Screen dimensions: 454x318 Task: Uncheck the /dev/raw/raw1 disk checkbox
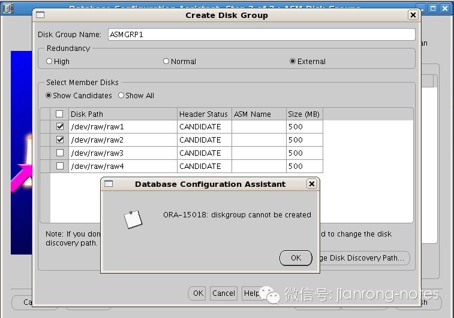60,126
